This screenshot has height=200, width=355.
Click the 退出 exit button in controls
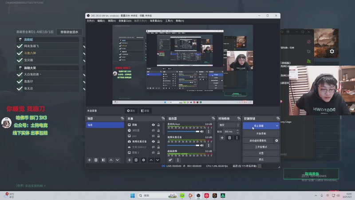(261, 160)
